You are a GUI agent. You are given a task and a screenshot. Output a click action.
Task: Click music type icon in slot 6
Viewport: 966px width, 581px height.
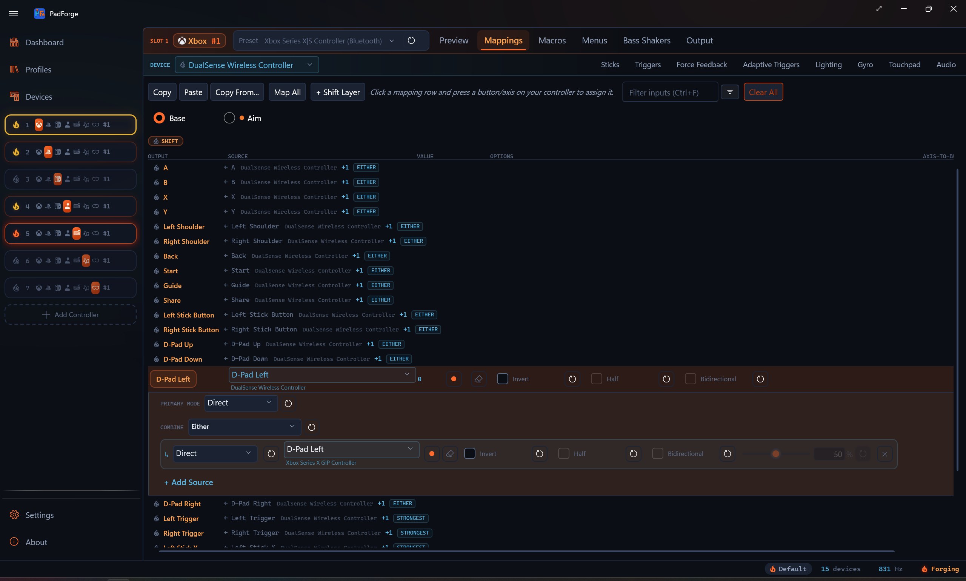[86, 260]
